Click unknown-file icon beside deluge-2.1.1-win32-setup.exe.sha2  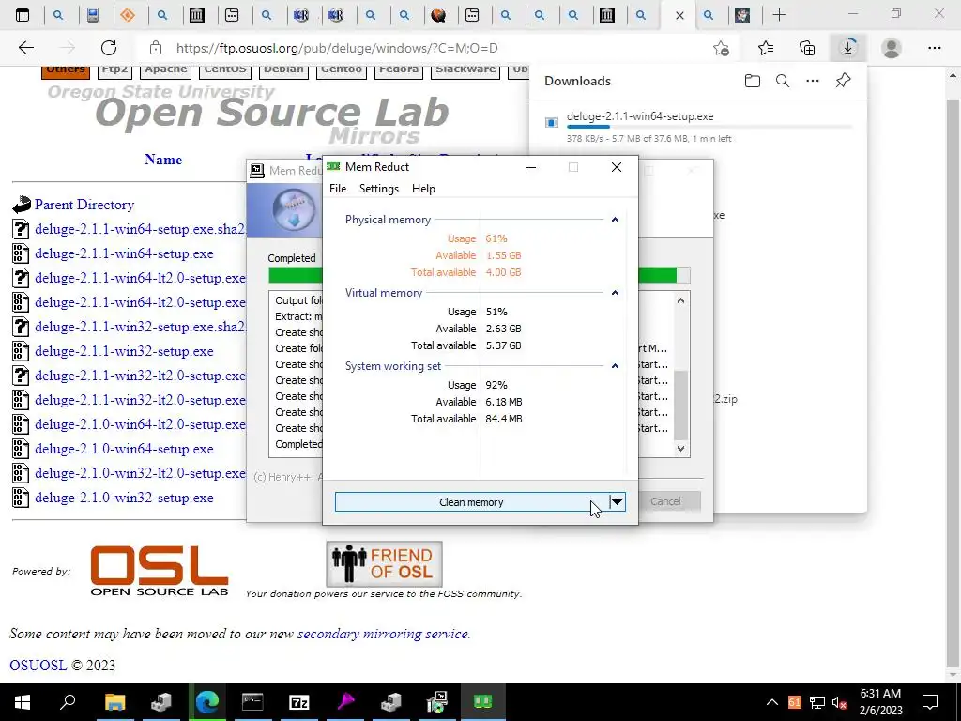(x=21, y=327)
